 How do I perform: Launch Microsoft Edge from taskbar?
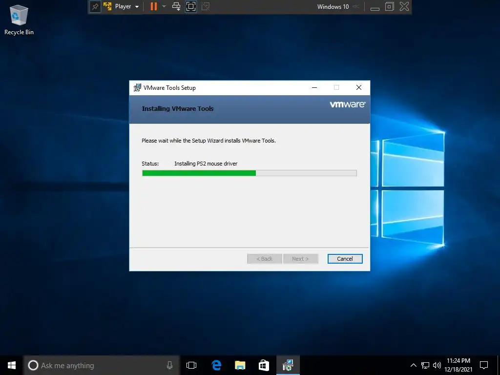tap(216, 365)
